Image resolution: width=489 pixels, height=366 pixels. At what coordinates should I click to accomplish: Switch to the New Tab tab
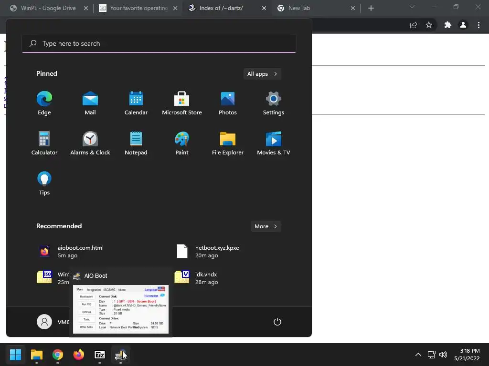coord(299,8)
